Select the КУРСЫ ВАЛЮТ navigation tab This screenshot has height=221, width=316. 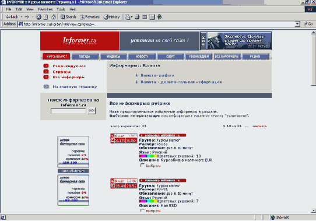[x=56, y=57]
